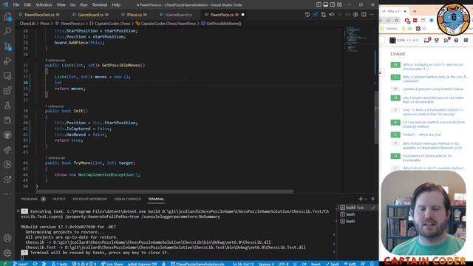Open the Terminal menu
Screen dimensions: 473x266
pos(100,5)
